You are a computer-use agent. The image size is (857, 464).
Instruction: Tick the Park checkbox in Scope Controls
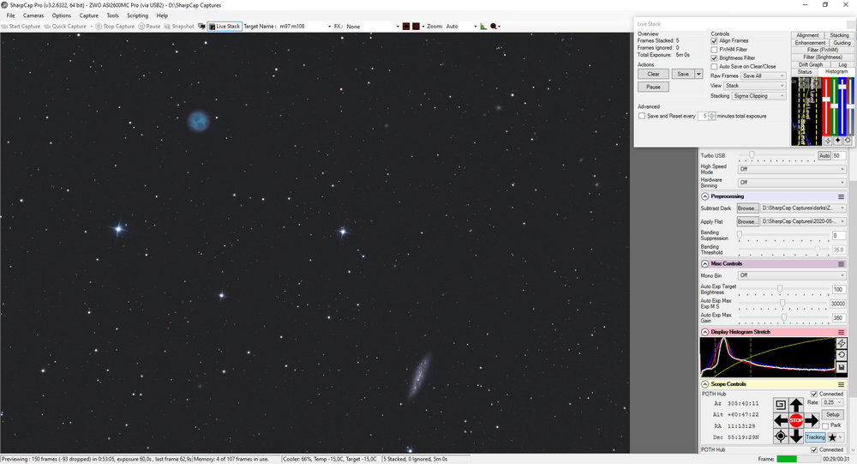tap(825, 425)
